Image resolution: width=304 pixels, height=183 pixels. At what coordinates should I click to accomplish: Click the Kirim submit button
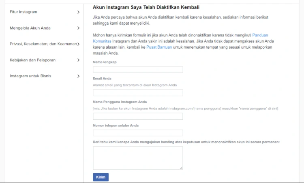[101, 177]
